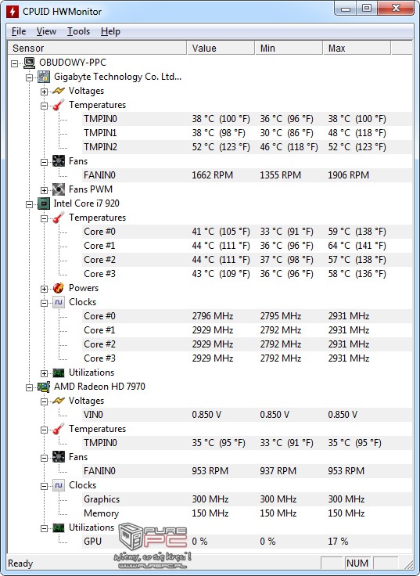Select the 1662 RPM fan row
Viewport: 420px width, 576px height.
click(246, 175)
